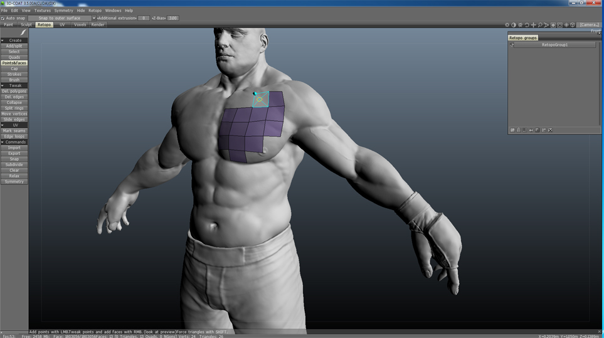Click the double-arrow icon in Retopo groups
The height and width of the screenshot is (338, 604).
click(531, 130)
